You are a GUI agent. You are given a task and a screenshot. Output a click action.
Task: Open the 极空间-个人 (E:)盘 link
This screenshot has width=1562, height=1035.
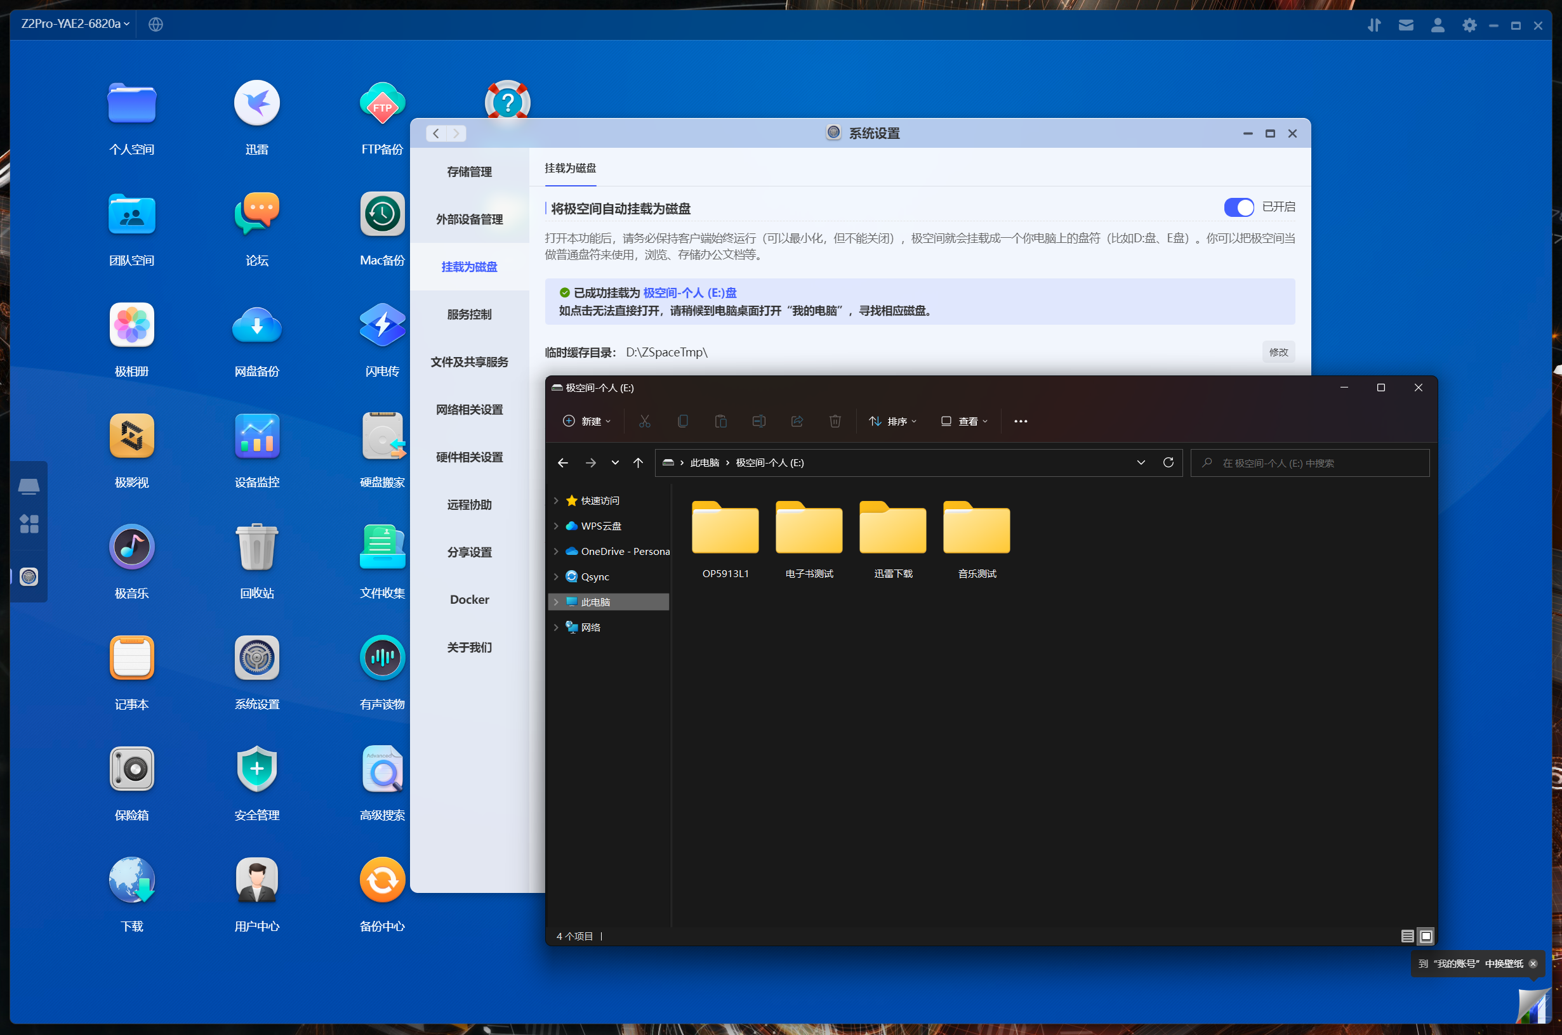(x=689, y=292)
